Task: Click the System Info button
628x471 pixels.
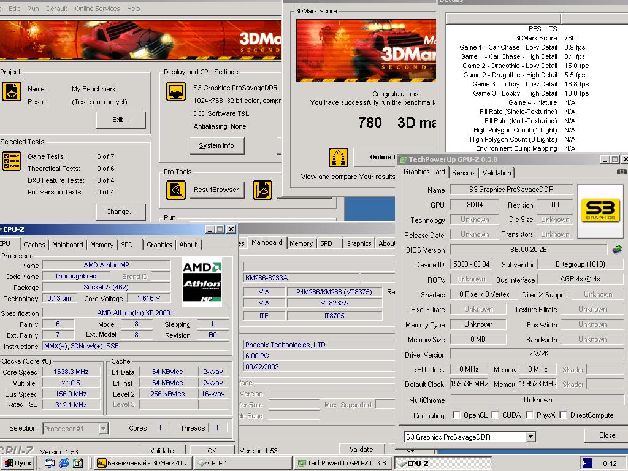Action: [216, 145]
